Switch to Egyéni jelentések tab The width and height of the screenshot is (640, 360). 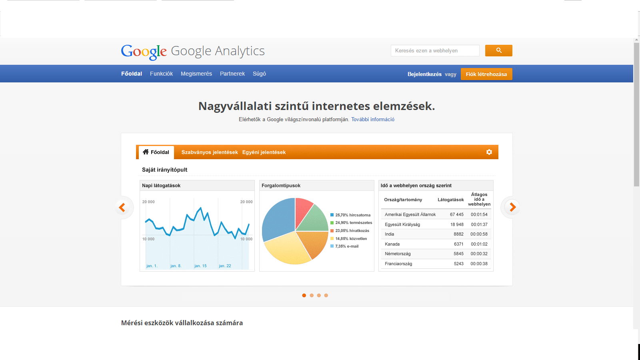[x=264, y=152]
